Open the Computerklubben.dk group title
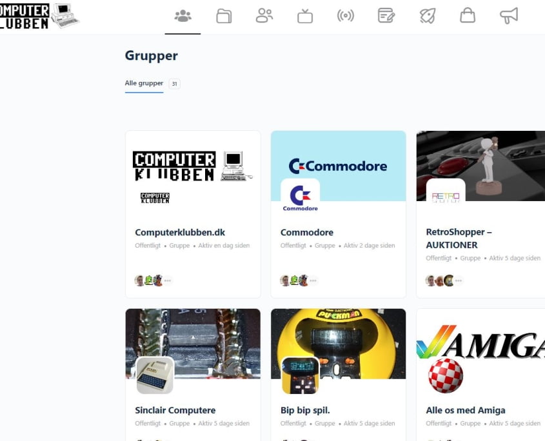 [180, 232]
